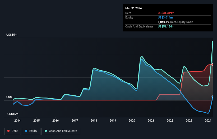Click the US$0 y-axis label
217x139 pixels.
[10, 97]
